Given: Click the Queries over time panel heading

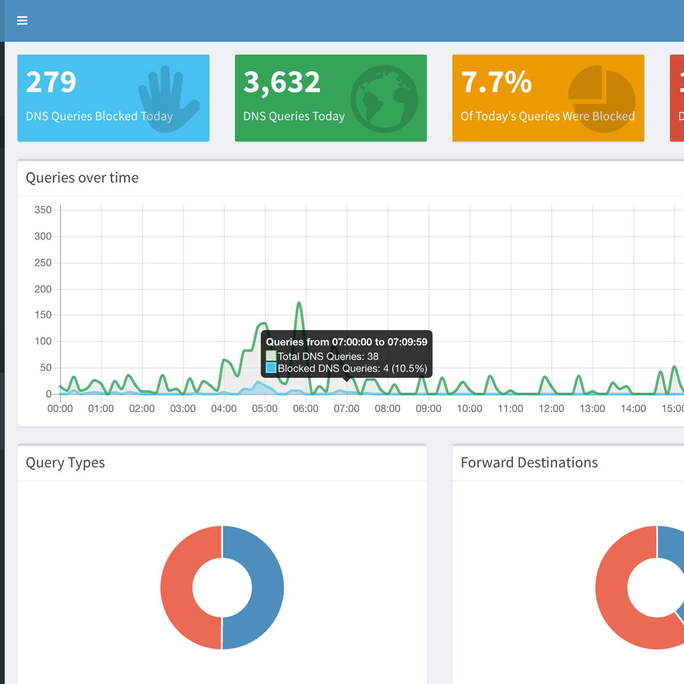Looking at the screenshot, I should 82,178.
